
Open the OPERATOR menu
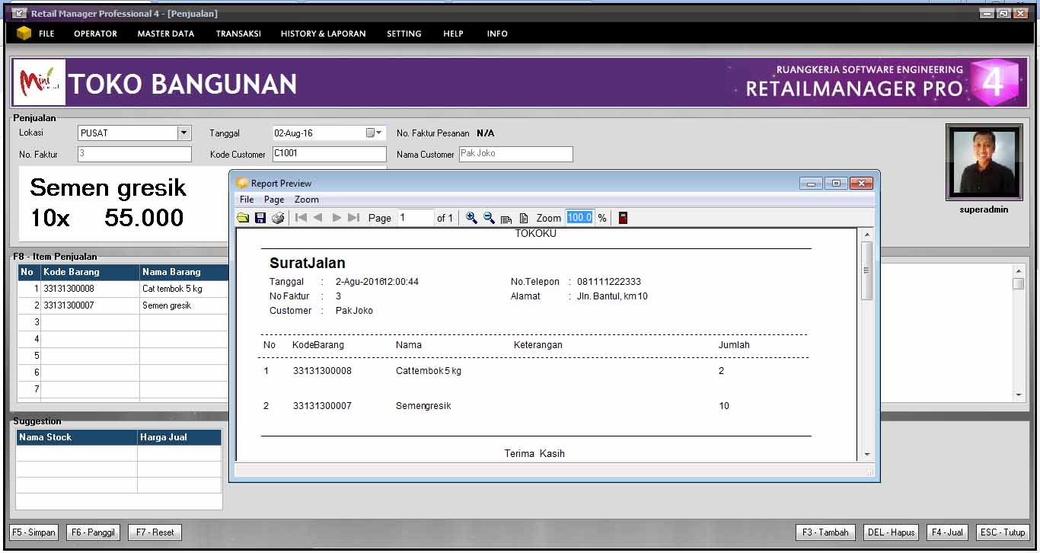tap(95, 34)
